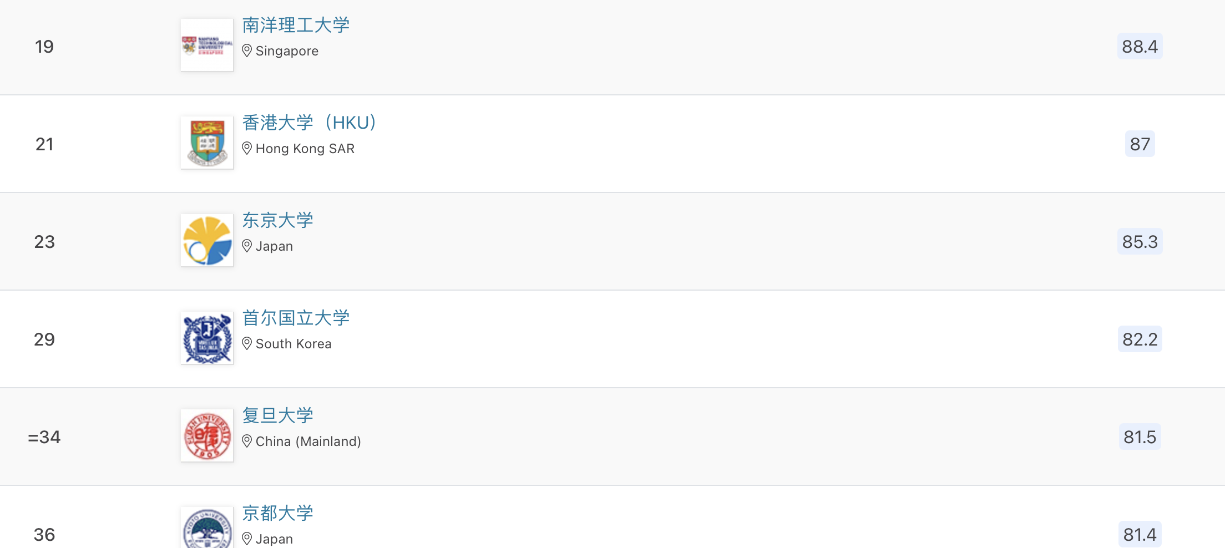
Task: Click the location pin beside Singapore
Action: click(x=247, y=51)
